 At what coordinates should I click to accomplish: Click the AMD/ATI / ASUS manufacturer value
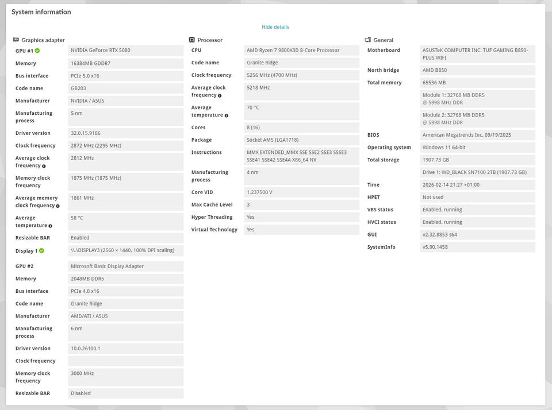tap(126, 316)
